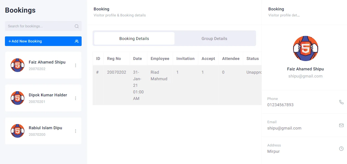Click Rabiul Islam Dipu's avatar icon

18,131
